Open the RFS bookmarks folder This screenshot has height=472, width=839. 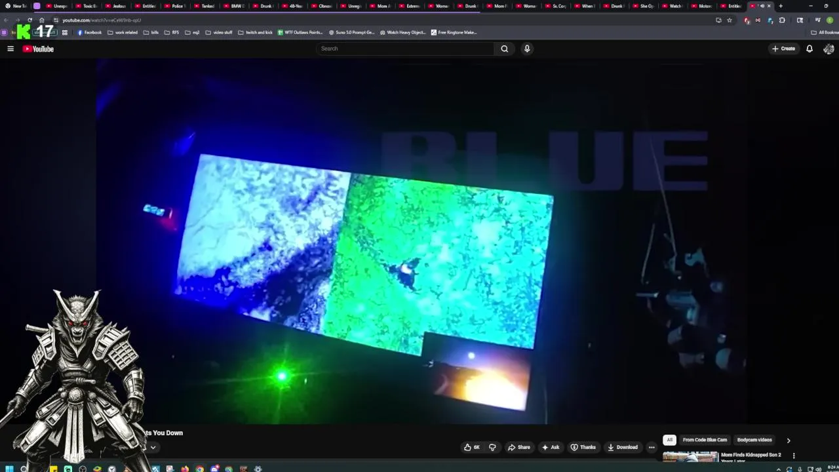click(x=172, y=32)
